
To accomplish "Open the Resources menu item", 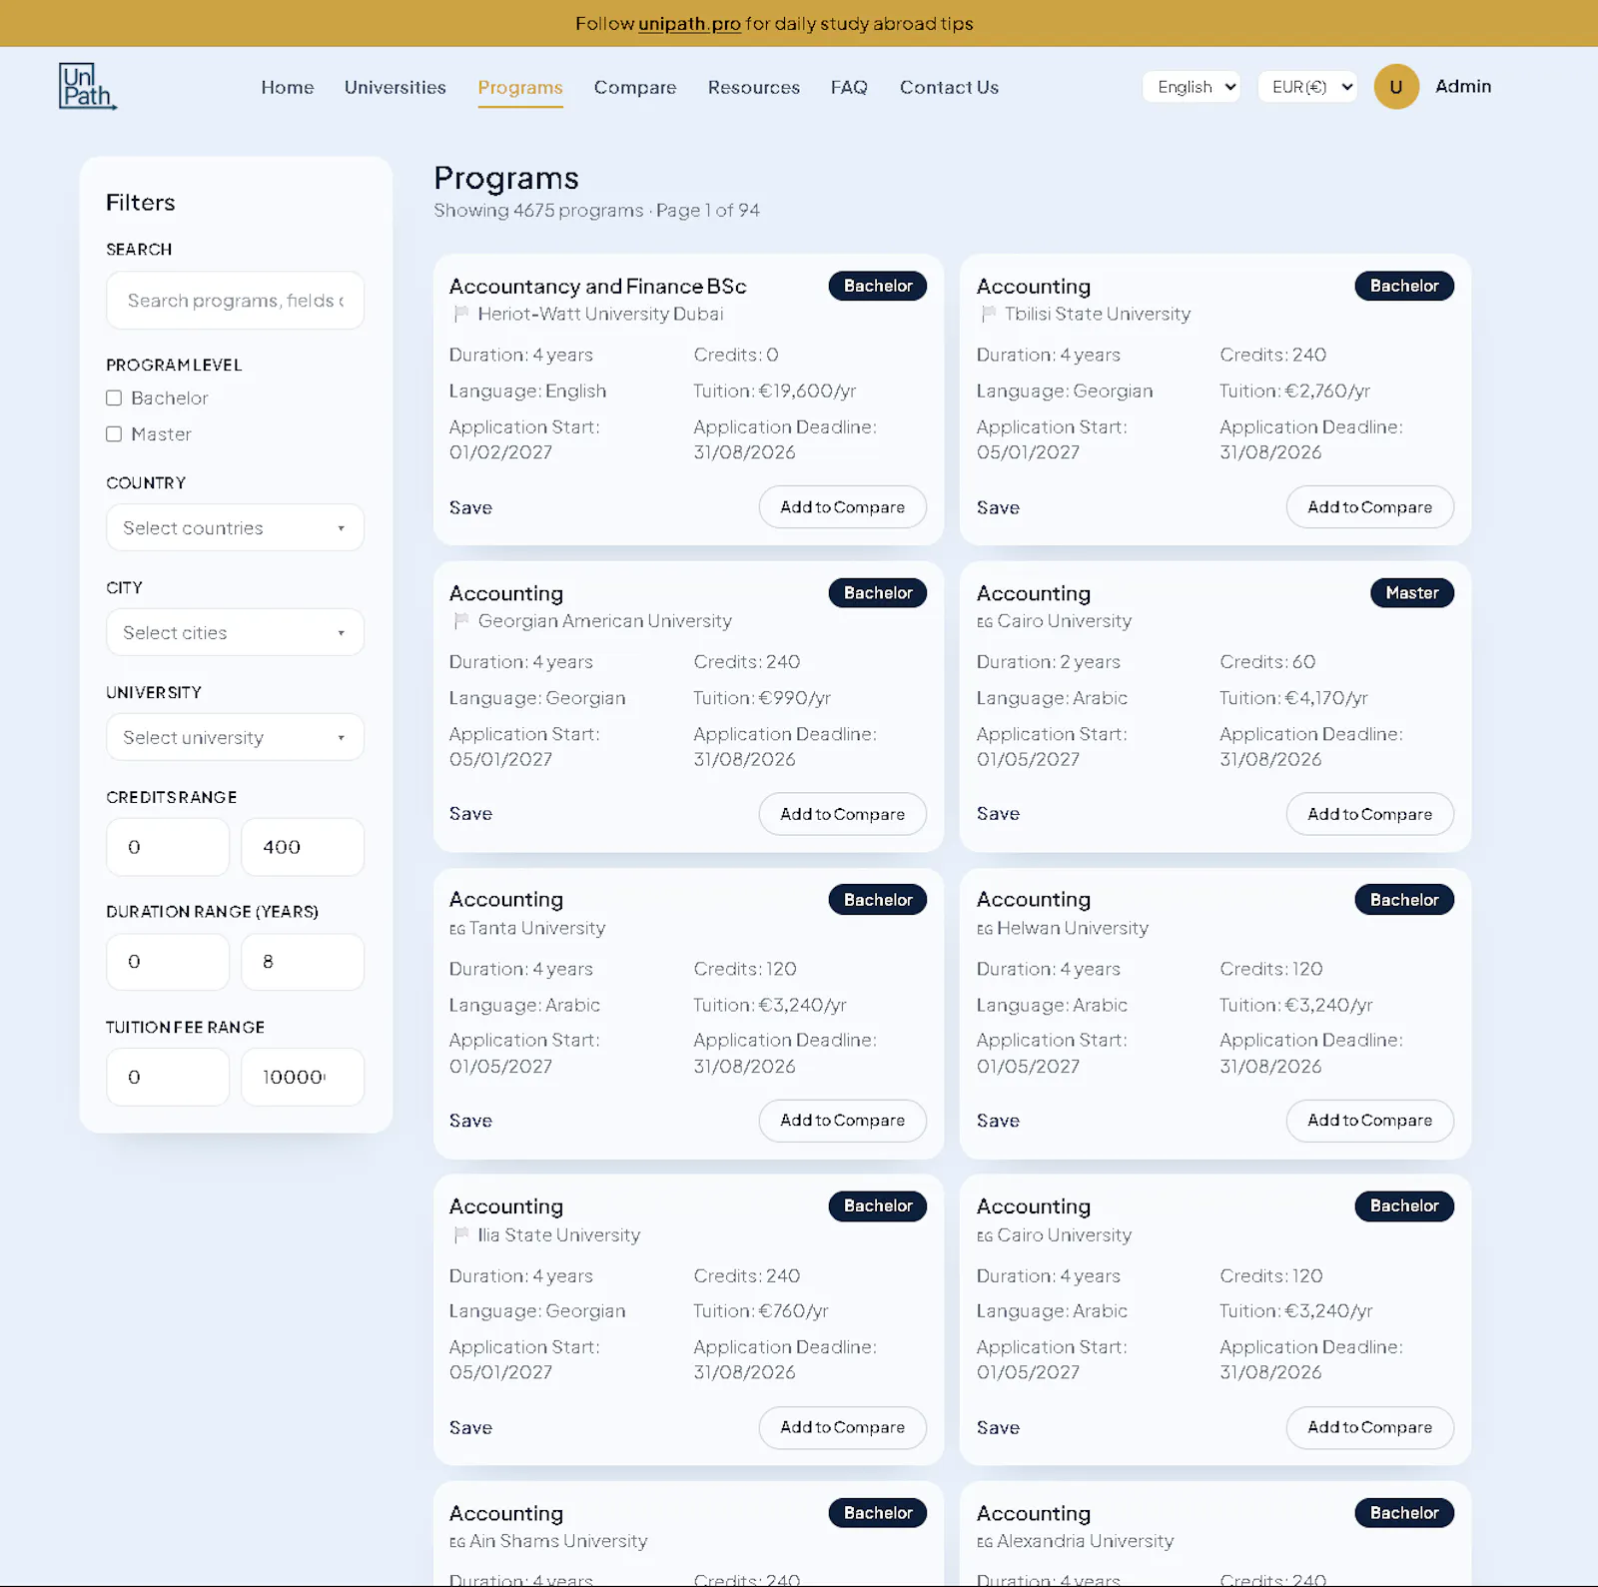I will 754,87.
